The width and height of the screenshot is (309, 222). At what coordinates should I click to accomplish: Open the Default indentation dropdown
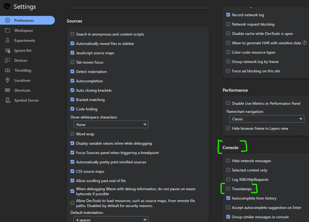[x=111, y=219]
